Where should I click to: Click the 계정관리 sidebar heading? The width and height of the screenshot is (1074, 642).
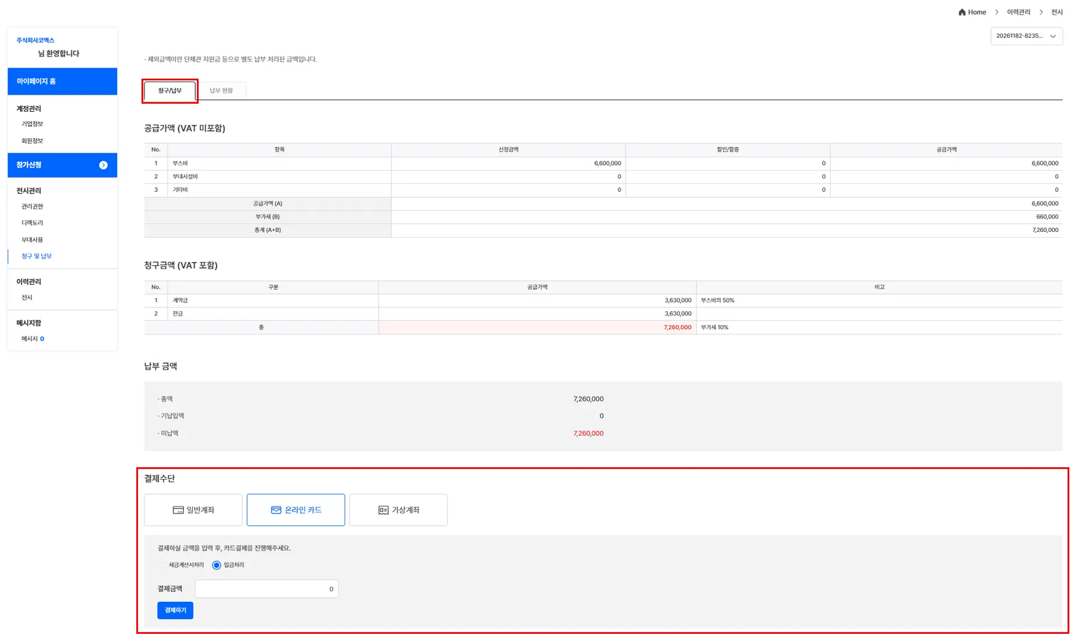[29, 109]
